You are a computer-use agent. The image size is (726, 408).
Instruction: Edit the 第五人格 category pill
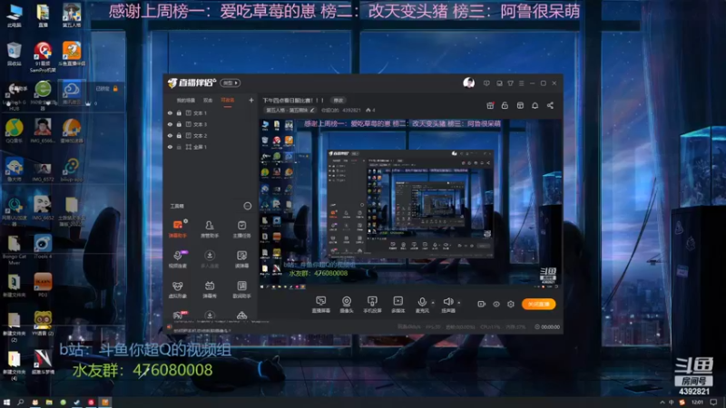click(x=290, y=110)
